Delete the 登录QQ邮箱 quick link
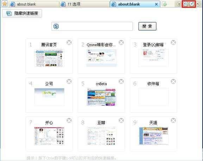The height and width of the screenshot is (161, 203). point(173,42)
